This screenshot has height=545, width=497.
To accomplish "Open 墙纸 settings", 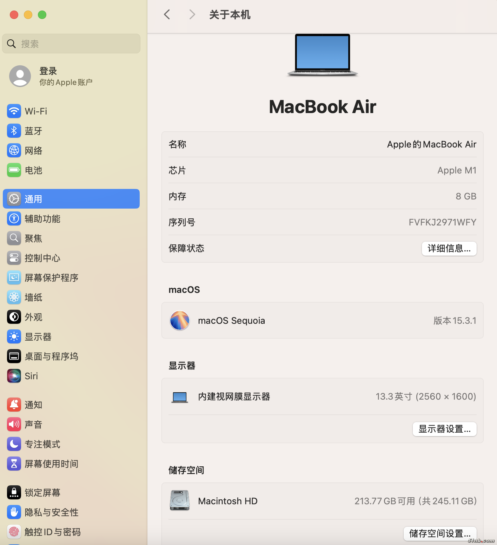I will [33, 297].
